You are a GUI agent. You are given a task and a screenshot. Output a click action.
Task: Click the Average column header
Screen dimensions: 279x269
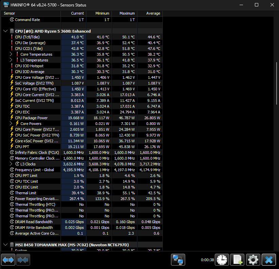click(x=150, y=13)
